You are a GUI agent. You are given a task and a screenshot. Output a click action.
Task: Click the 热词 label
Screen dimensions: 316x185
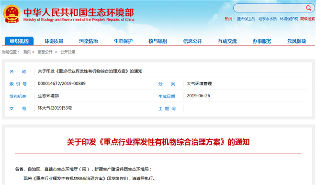[x=229, y=19]
